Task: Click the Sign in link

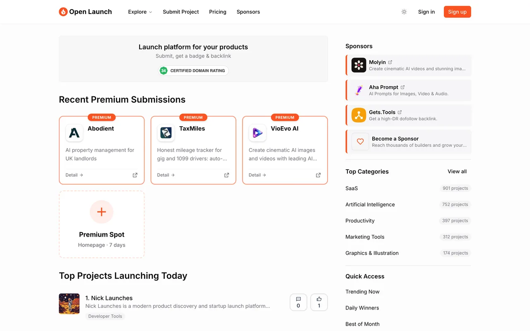Action: point(426,12)
